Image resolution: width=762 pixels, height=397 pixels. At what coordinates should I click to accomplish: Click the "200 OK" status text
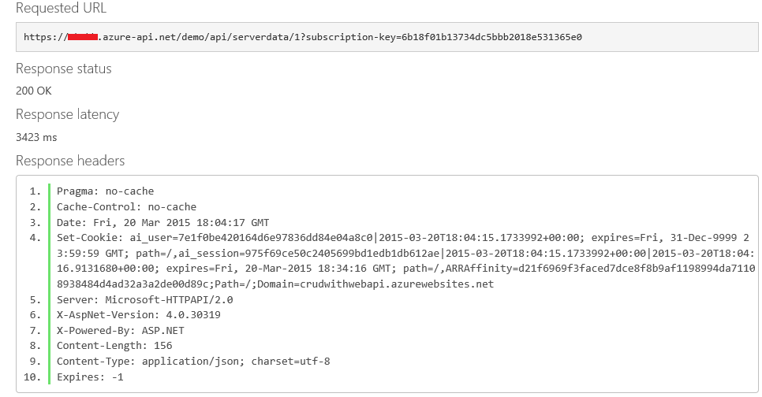click(x=34, y=91)
